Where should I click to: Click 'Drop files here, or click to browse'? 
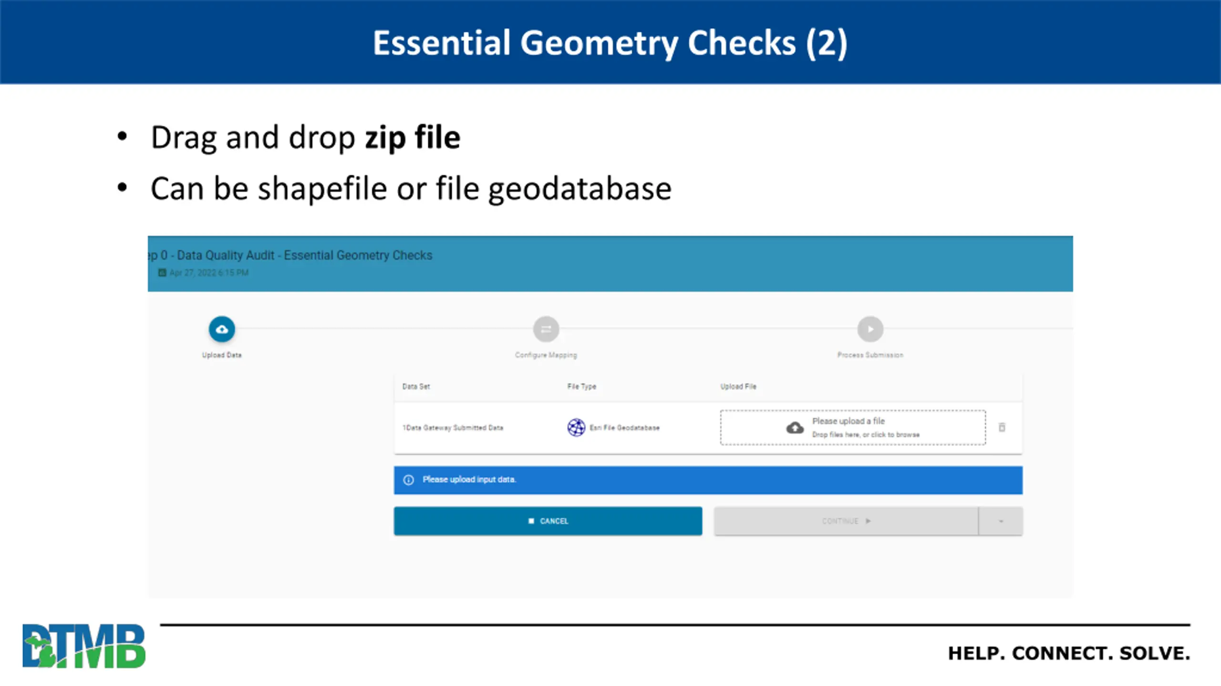pos(866,434)
